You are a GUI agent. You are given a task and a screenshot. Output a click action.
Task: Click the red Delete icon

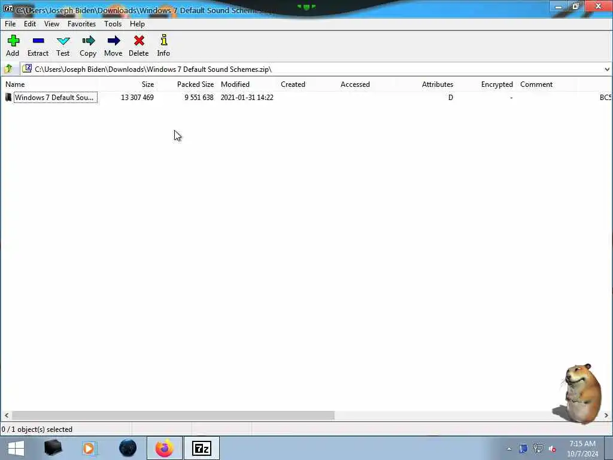(x=139, y=41)
